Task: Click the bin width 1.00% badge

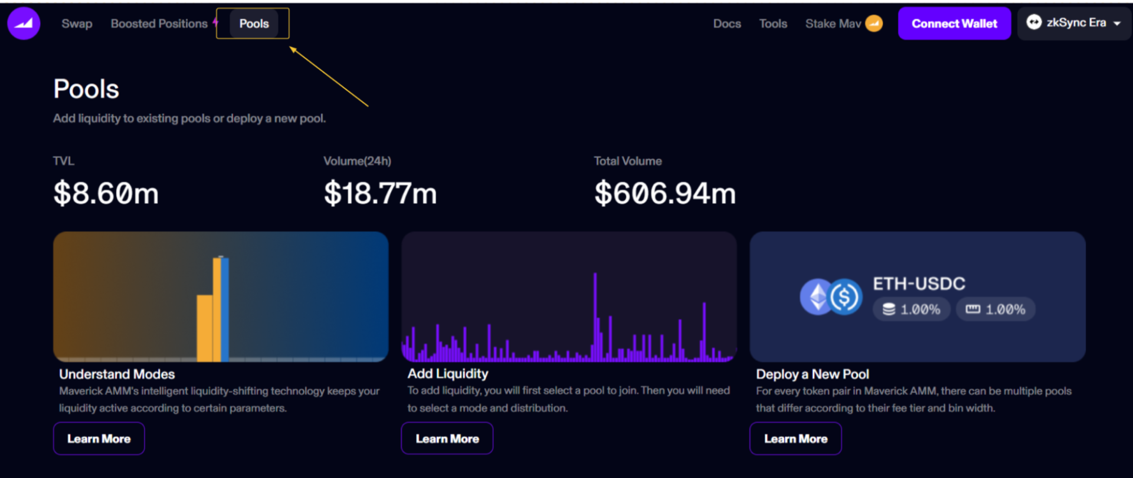Action: coord(996,309)
